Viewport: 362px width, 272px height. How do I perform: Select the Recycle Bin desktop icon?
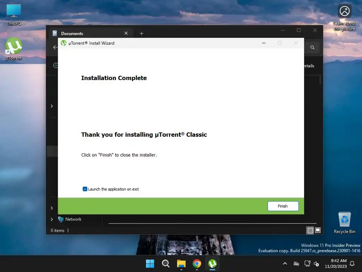(344, 223)
